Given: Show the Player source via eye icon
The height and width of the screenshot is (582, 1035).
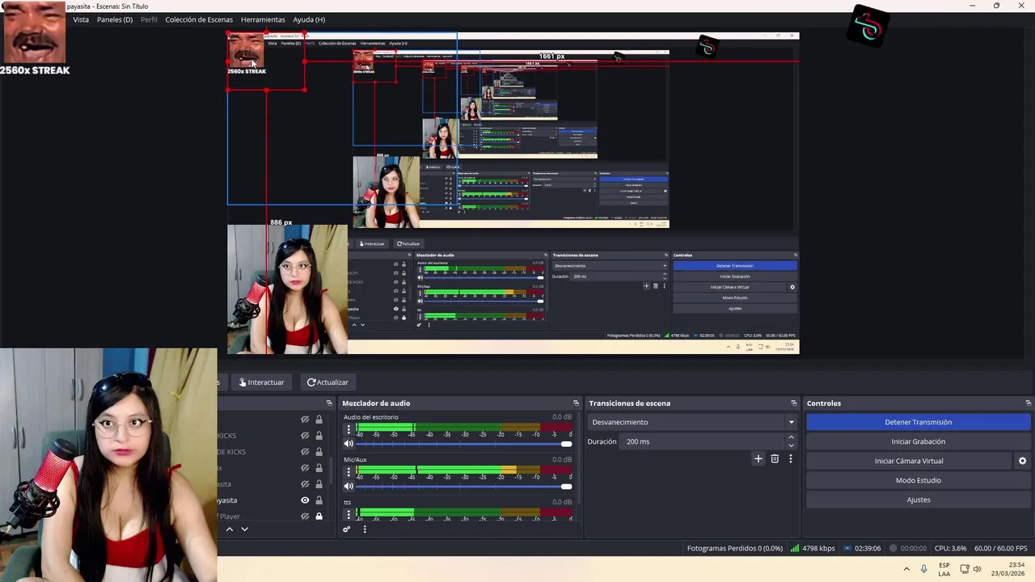Looking at the screenshot, I should tap(305, 517).
